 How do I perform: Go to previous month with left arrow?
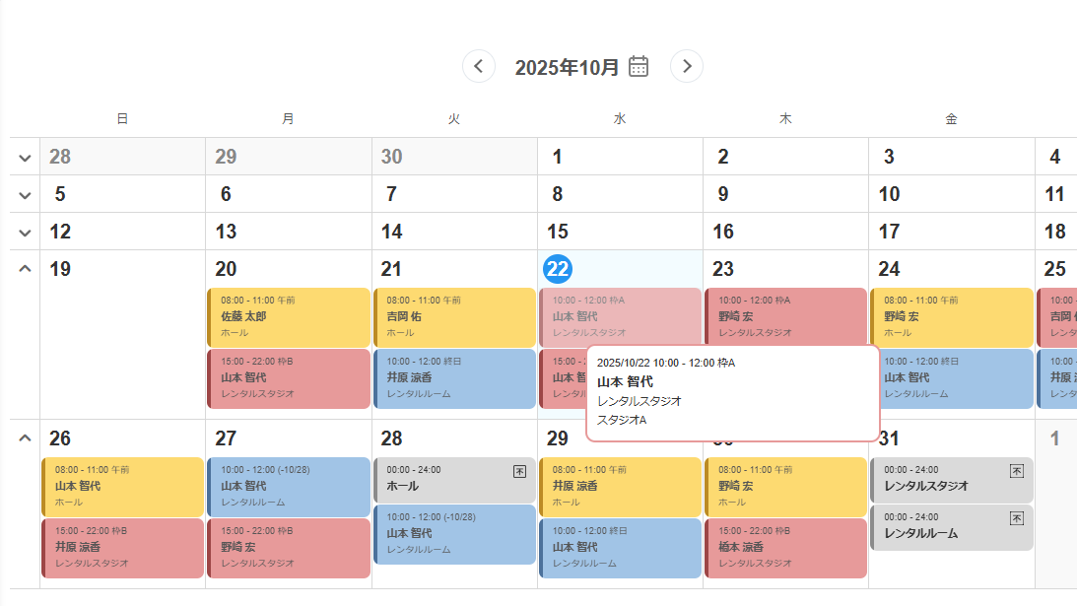point(479,66)
